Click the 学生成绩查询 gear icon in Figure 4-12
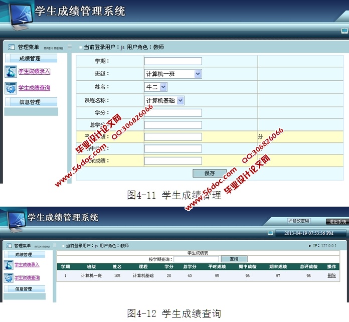The image size is (349, 322). pyautogui.click(x=9, y=278)
